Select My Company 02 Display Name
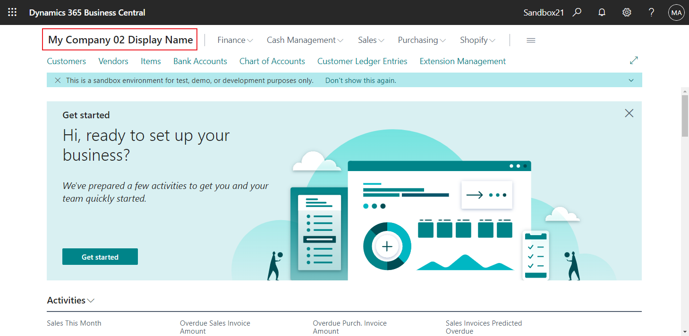Viewport: 689px width, 336px height. [119, 39]
